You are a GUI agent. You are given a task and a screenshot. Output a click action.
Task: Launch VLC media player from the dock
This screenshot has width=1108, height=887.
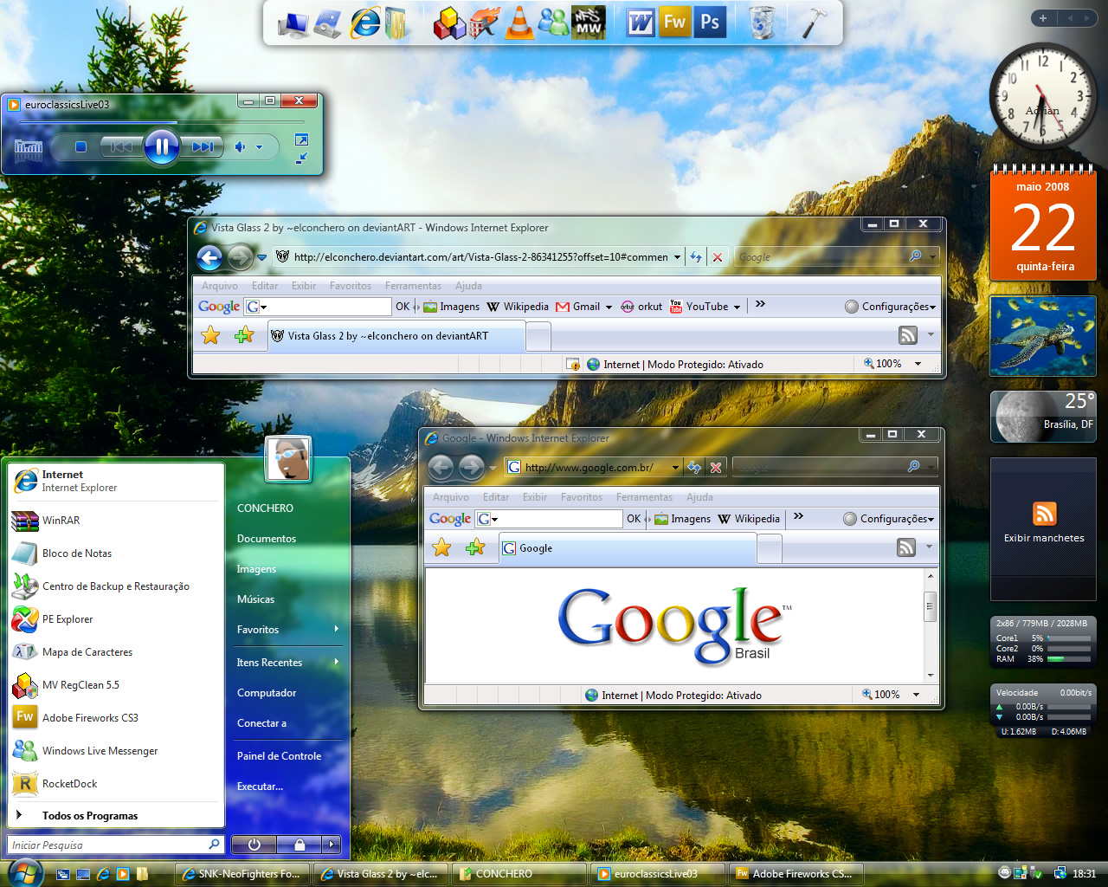point(519,23)
